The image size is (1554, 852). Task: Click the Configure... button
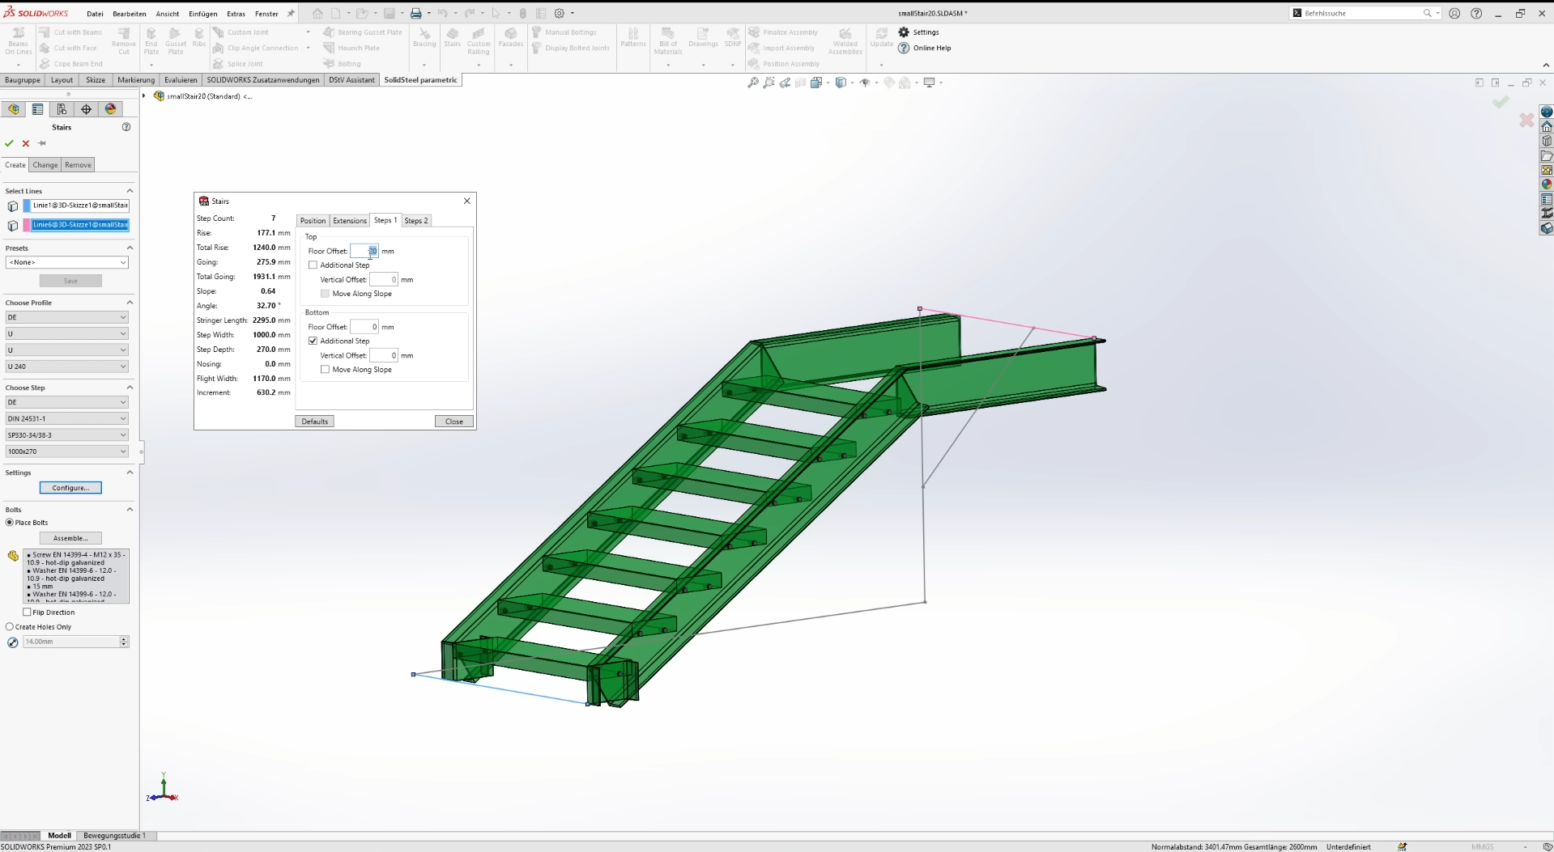click(70, 488)
